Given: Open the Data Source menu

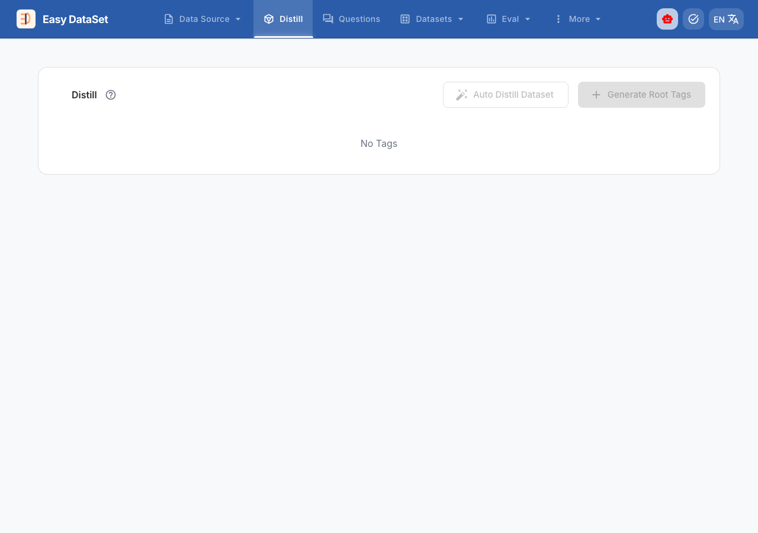Looking at the screenshot, I should [x=203, y=19].
